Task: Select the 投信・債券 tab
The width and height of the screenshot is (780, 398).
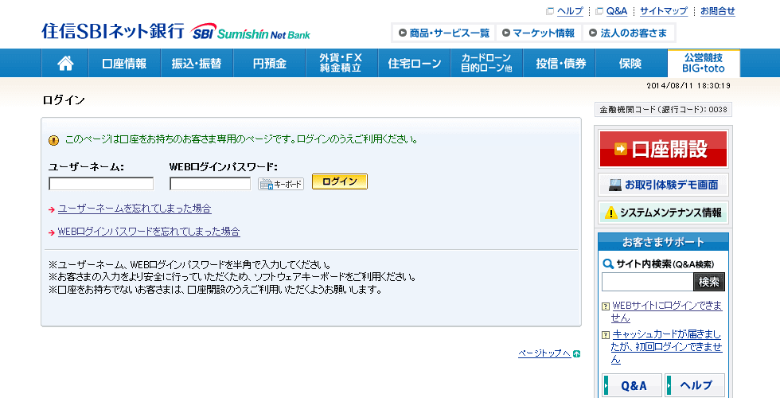Action: coord(560,63)
